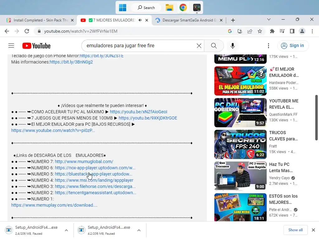Expand the tab search dropdown chevron

tap(269, 20)
